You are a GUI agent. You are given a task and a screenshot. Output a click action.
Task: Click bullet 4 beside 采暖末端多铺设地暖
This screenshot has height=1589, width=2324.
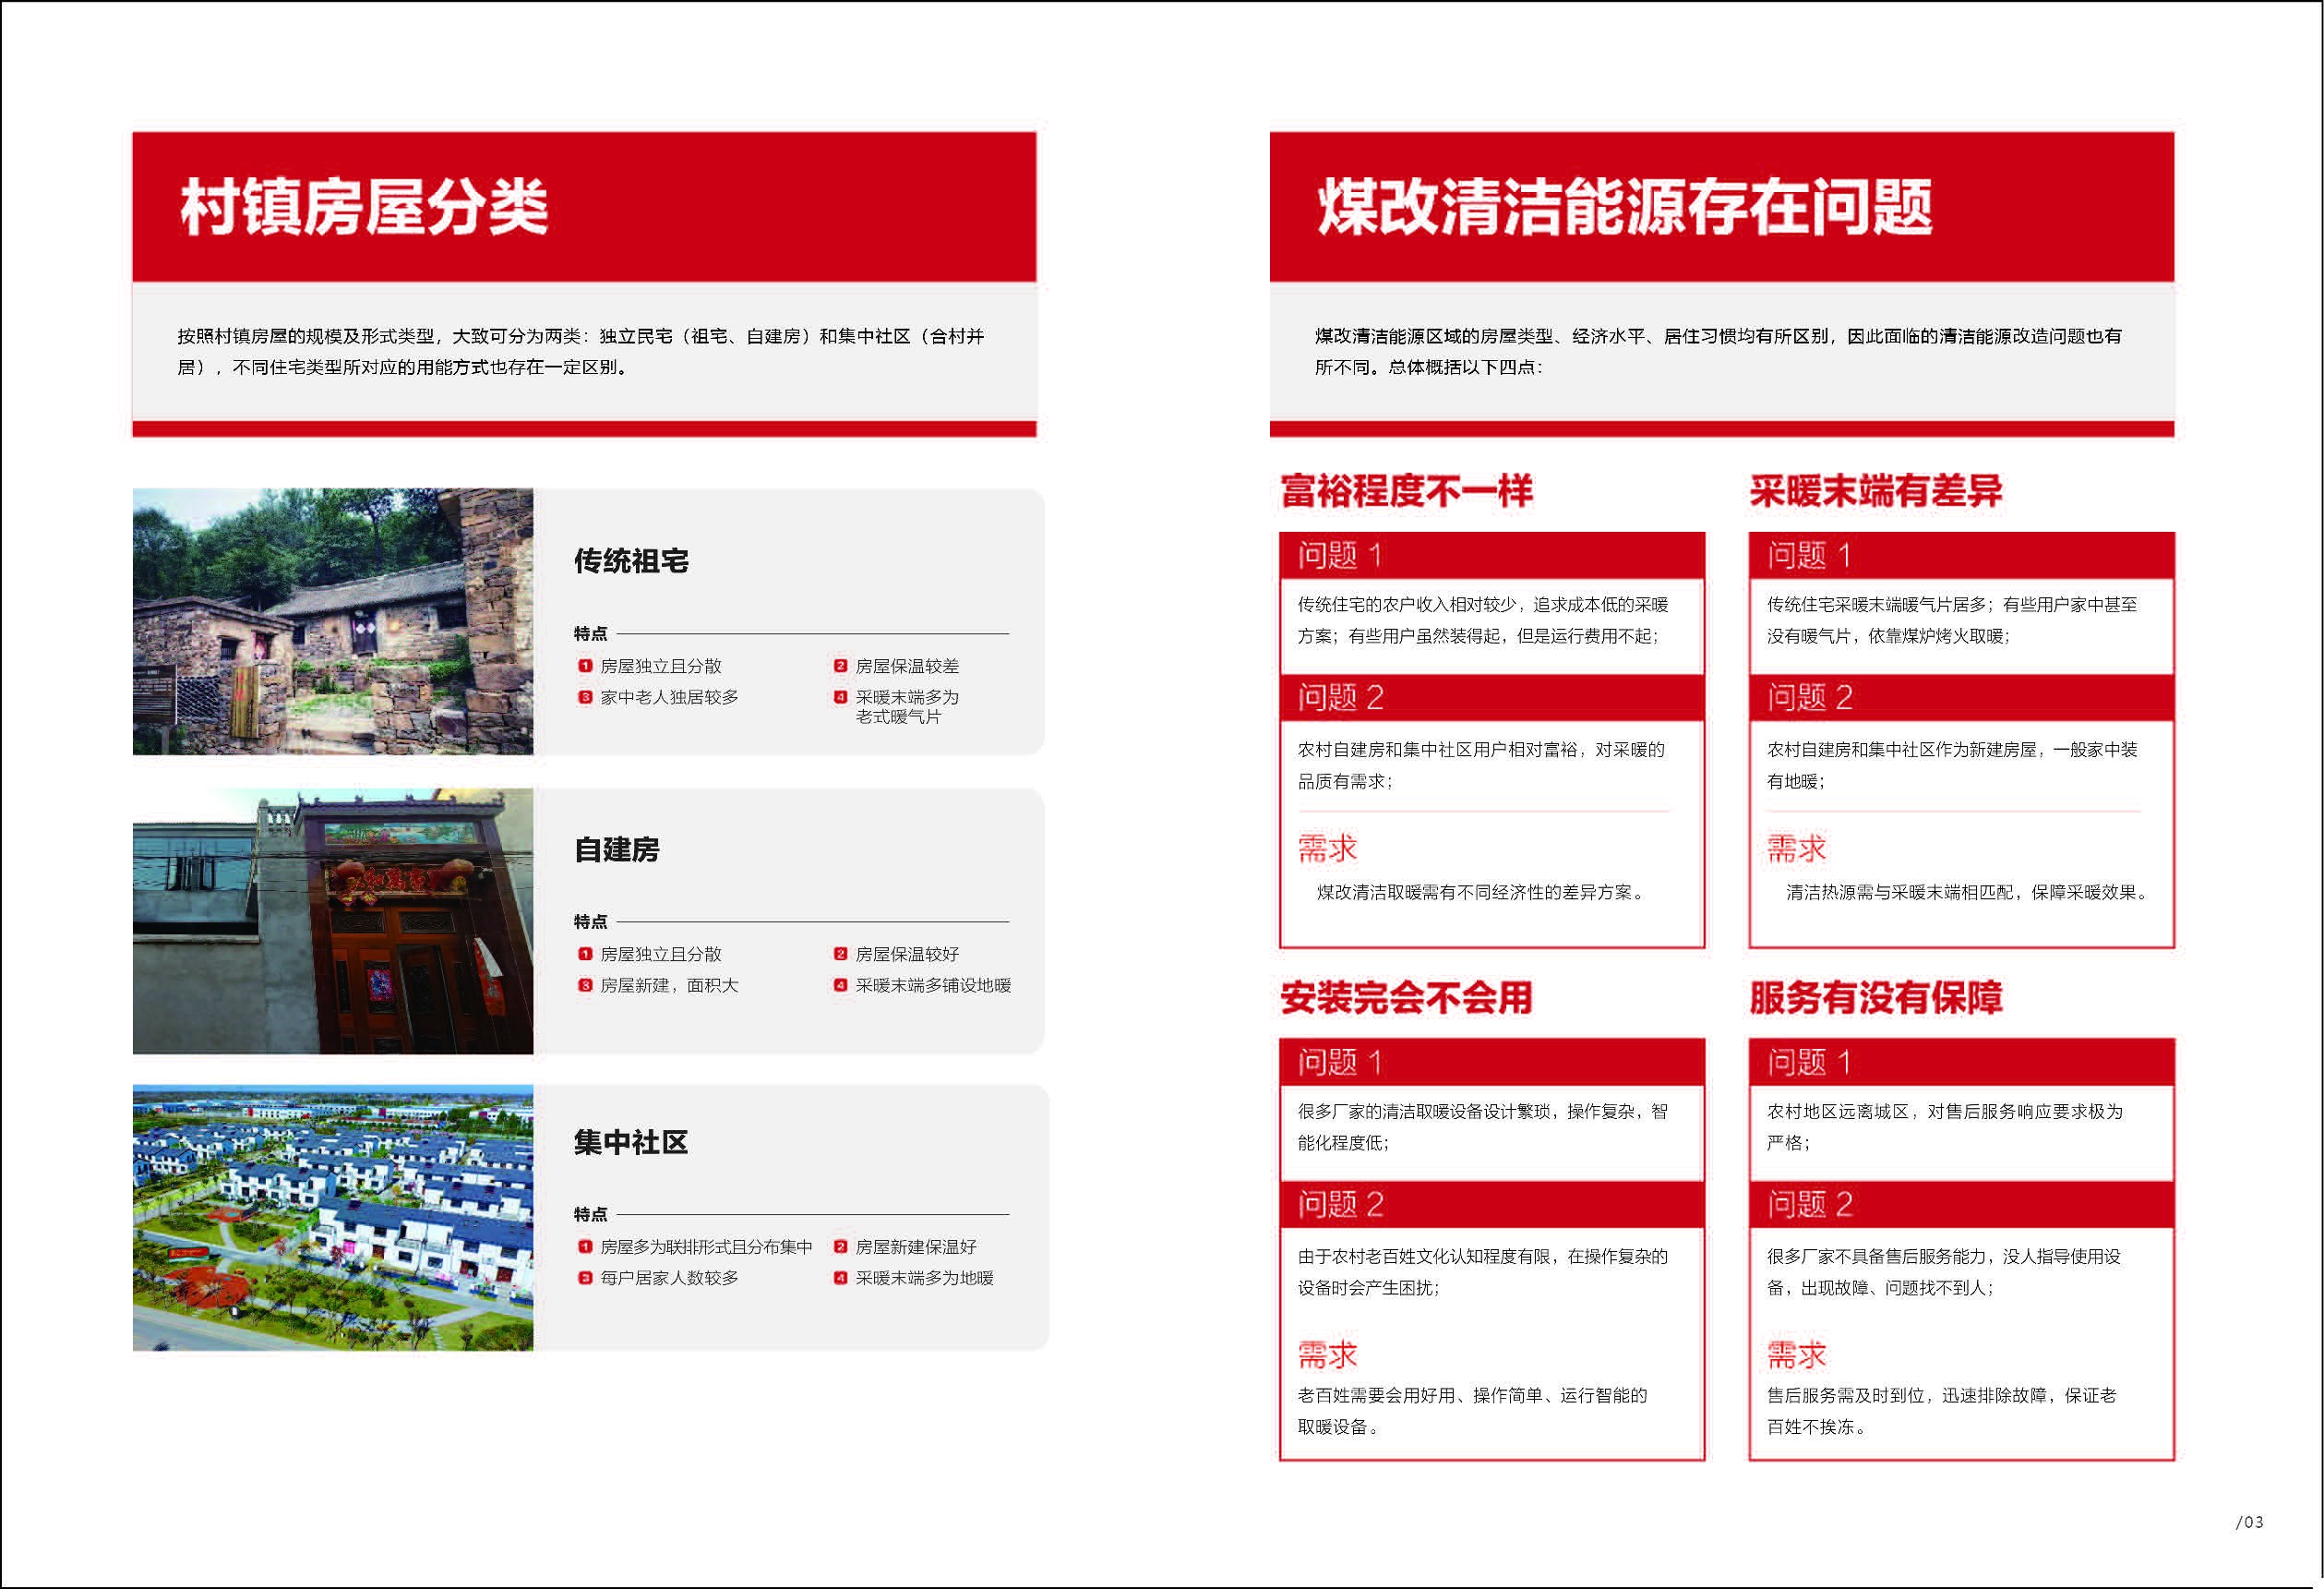click(x=840, y=985)
